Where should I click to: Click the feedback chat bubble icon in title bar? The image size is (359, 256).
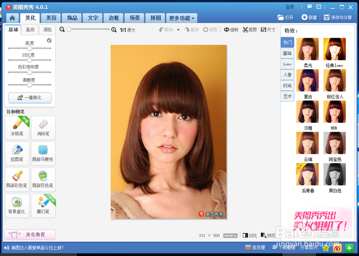pyautogui.click(x=309, y=7)
